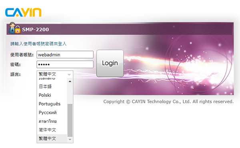Click the 使用者帳號 label
Viewport: 240px width, 148px height.
click(x=22, y=55)
